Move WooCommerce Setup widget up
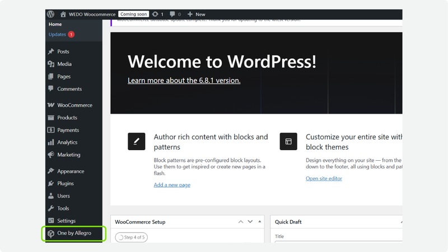The width and height of the screenshot is (448, 252). [241, 222]
